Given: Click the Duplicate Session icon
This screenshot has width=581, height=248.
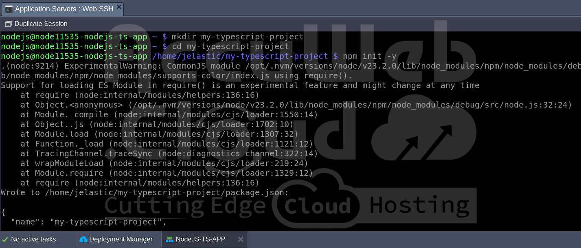Looking at the screenshot, I should tap(8, 24).
